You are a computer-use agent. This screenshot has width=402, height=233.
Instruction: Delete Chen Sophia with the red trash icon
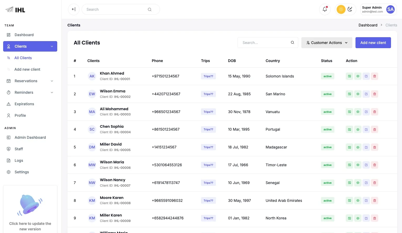point(375,129)
